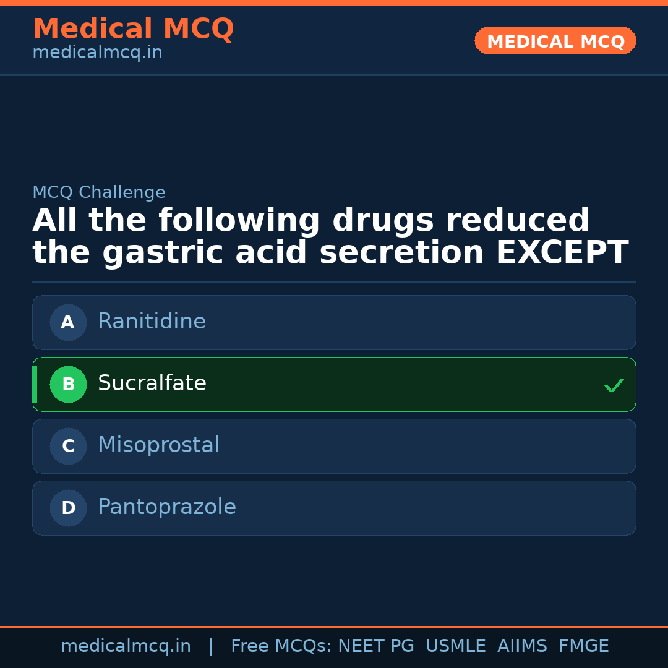
Task: Select the Ranitidine answer option
Action: coord(334,322)
